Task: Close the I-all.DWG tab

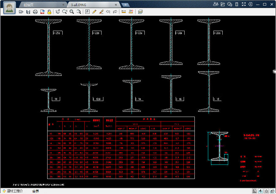Action: click(x=116, y=5)
